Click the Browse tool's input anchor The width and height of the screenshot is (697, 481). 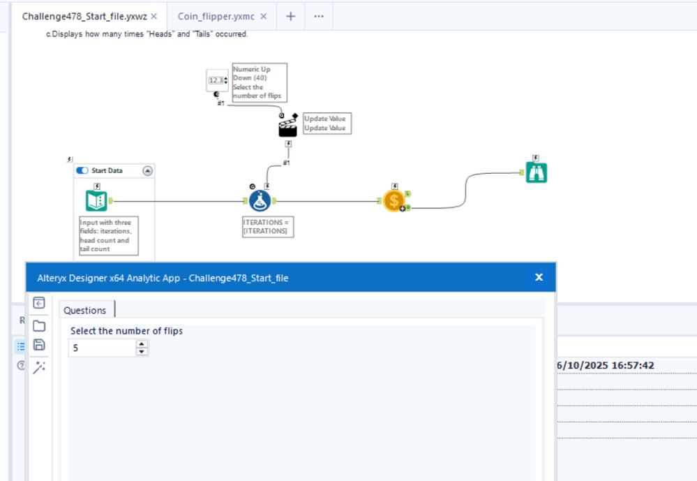pos(521,172)
